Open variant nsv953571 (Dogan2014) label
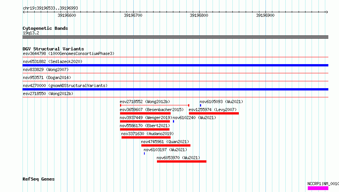 tap(47, 77)
